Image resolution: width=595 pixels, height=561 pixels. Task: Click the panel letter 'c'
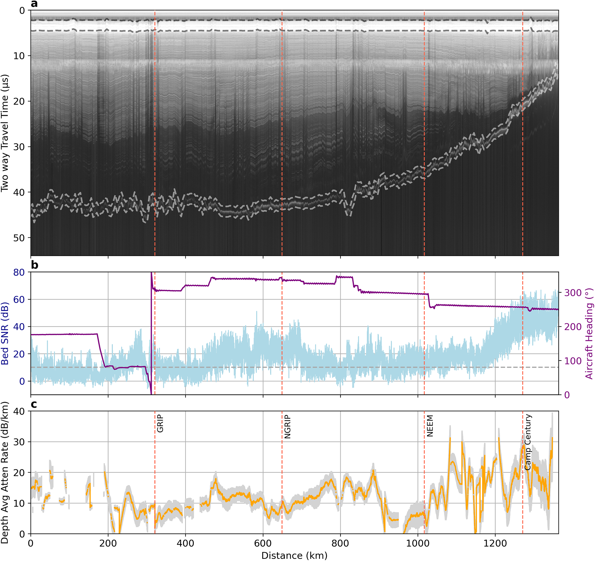coord(34,405)
